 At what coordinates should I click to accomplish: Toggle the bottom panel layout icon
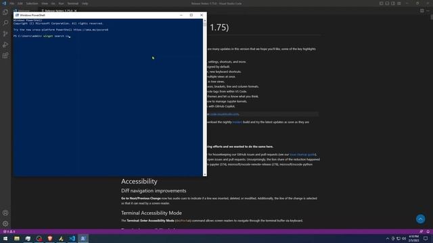tap(387, 3)
